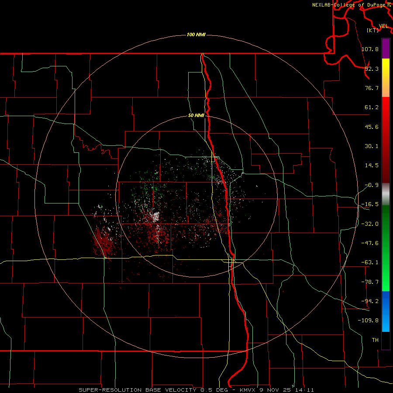The image size is (393, 393).
Task: Click the 92.3 scale value
Action: coord(372,69)
